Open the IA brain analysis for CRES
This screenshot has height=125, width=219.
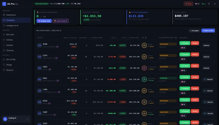tap(183, 71)
